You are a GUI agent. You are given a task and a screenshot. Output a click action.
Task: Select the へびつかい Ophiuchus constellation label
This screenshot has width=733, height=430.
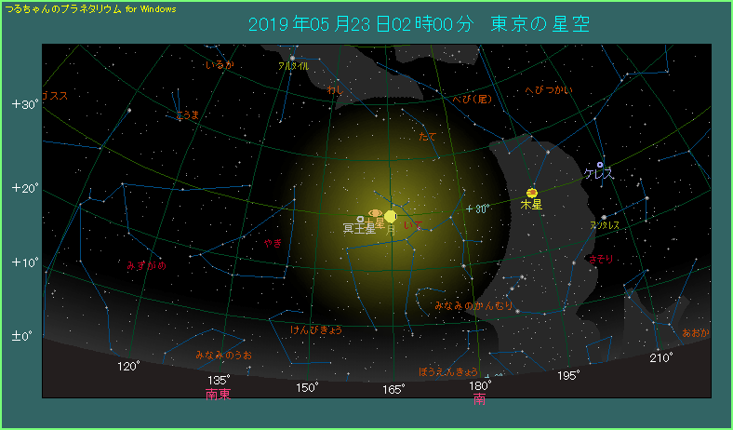pyautogui.click(x=549, y=90)
